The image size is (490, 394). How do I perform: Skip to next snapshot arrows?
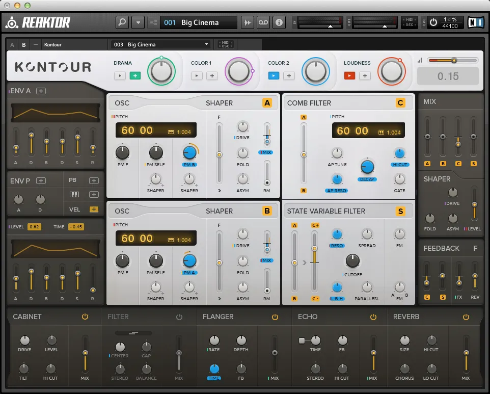tap(248, 22)
